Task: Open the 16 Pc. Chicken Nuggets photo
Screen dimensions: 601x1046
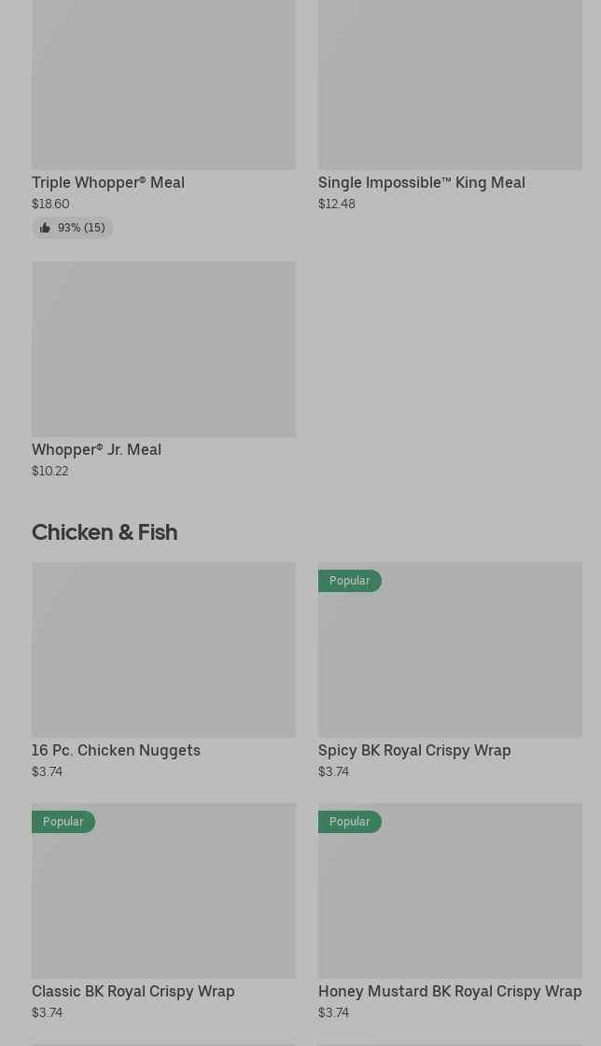Action: (x=163, y=649)
